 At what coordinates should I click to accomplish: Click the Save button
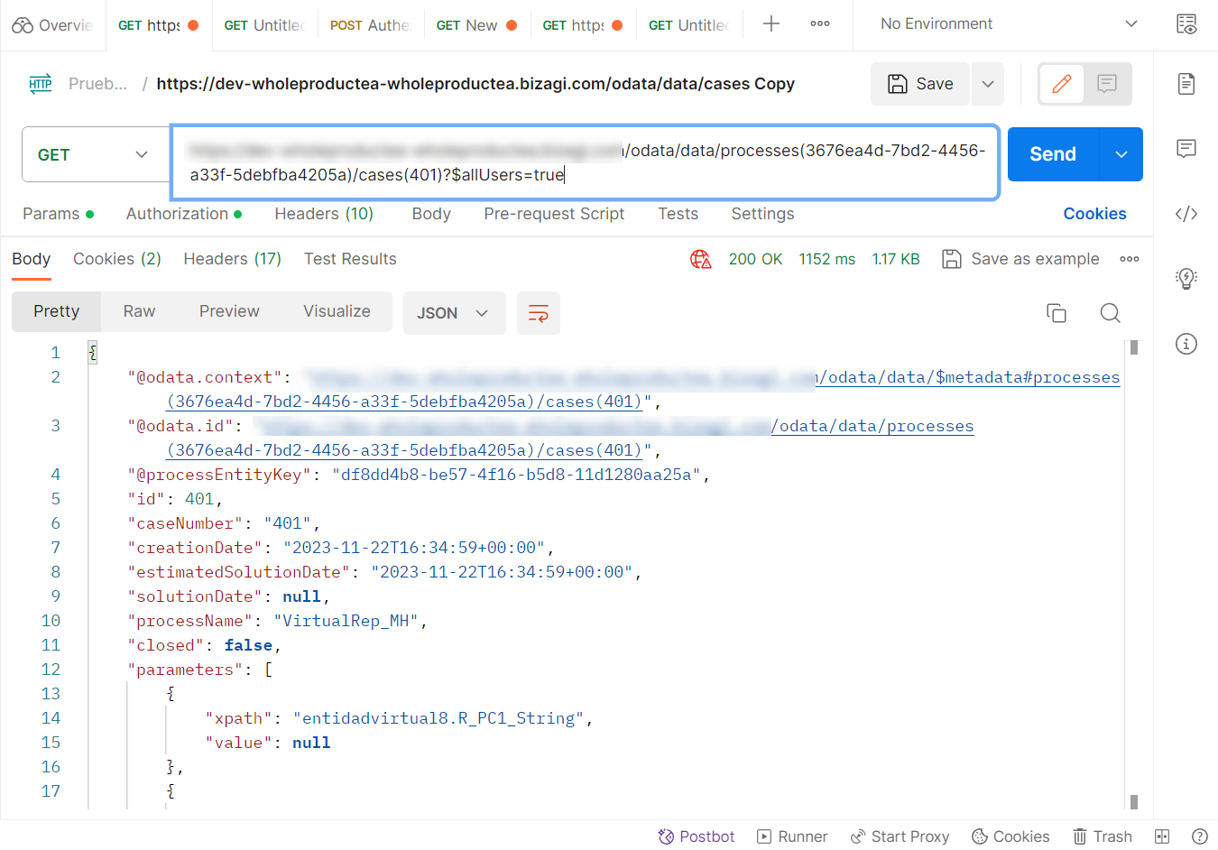[x=920, y=84]
